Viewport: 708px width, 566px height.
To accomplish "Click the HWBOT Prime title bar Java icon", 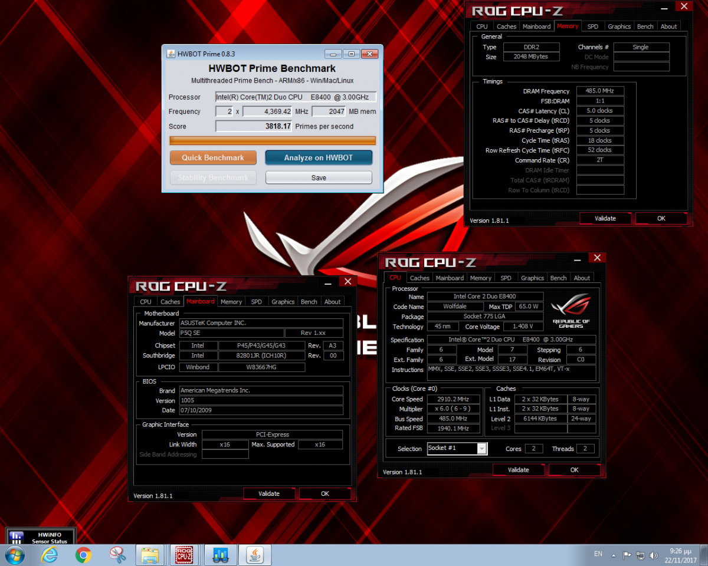I will (171, 54).
